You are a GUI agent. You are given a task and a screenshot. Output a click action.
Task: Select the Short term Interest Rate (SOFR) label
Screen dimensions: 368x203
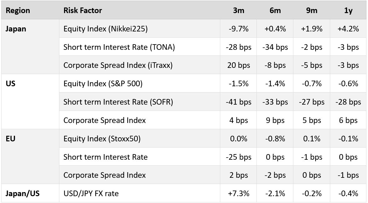point(118,102)
